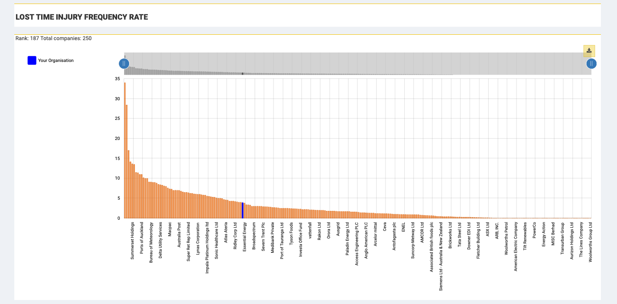
Task: Click the Rank: 187 summary text
Action: (x=53, y=38)
